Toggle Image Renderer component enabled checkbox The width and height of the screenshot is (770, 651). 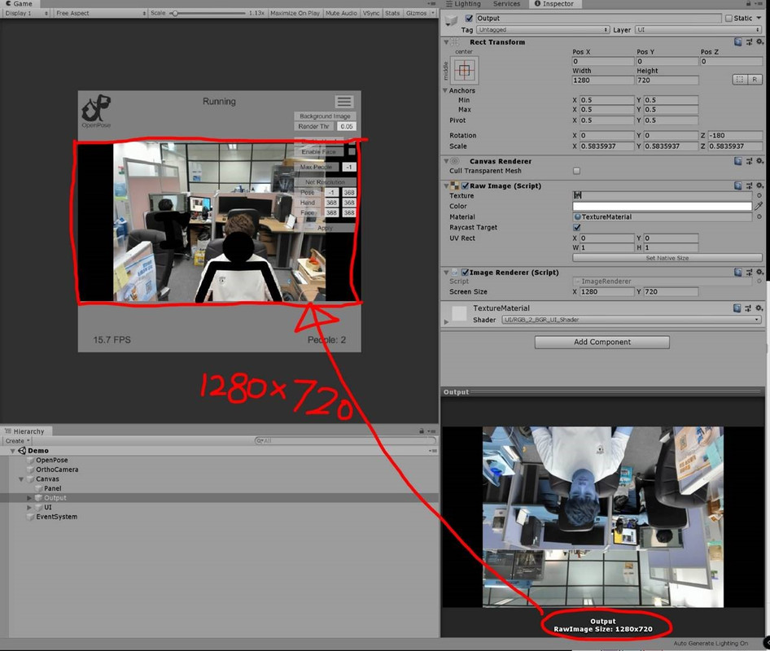465,272
